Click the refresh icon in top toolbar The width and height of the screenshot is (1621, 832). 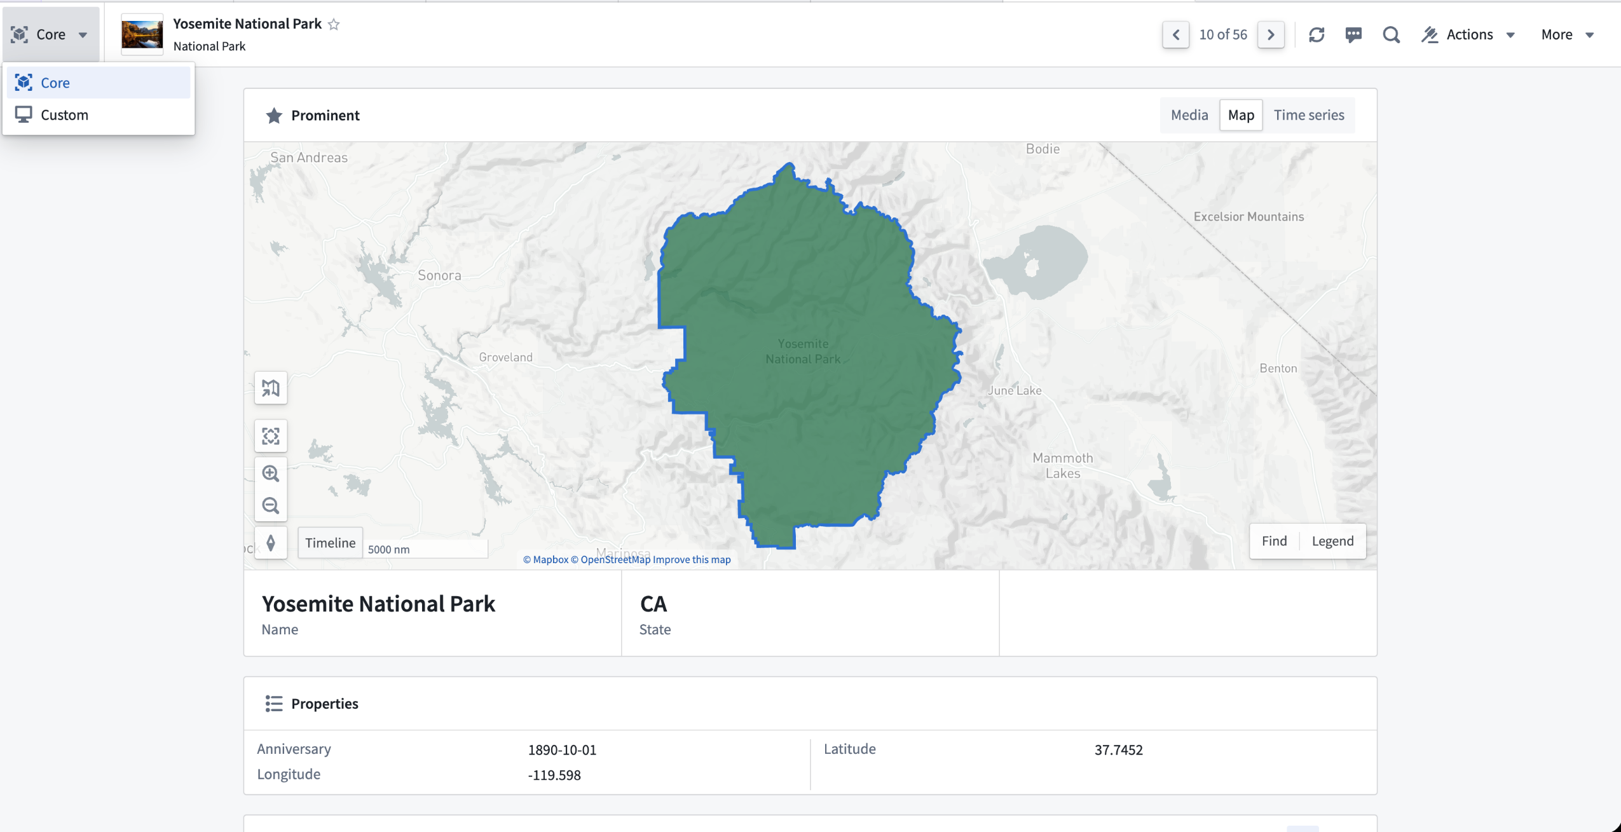pyautogui.click(x=1317, y=34)
